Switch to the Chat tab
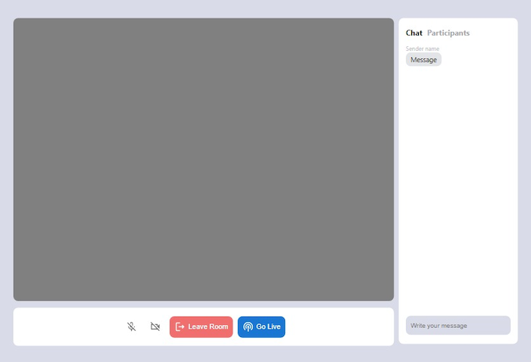The width and height of the screenshot is (531, 362). 414,33
